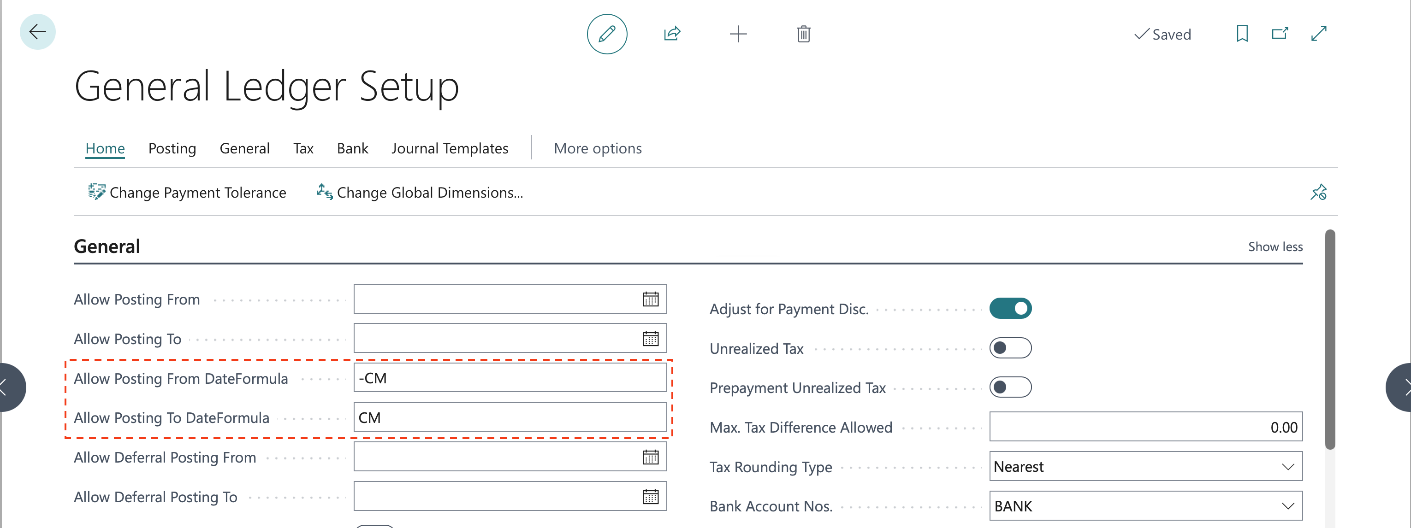Click the back arrow button
Viewport: 1411px width, 528px height.
coord(37,32)
